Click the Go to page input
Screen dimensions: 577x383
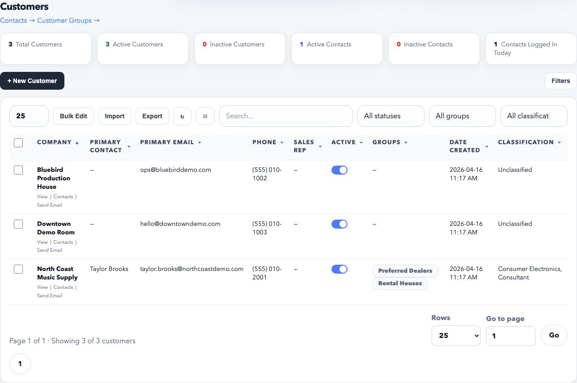[511, 336]
